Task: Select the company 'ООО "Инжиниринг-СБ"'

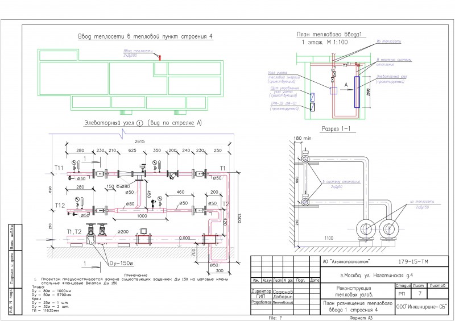Action: point(421,307)
